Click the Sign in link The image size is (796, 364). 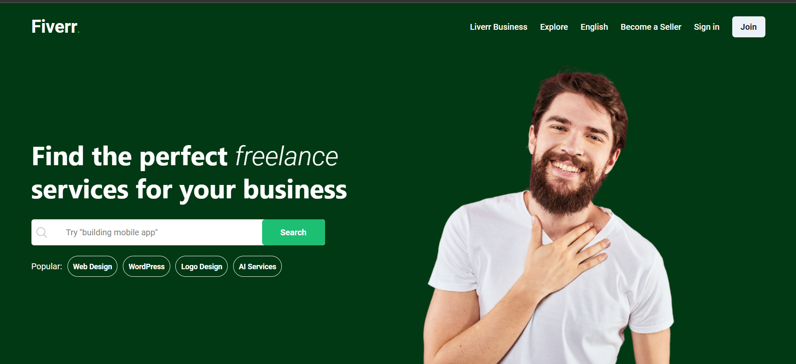[707, 27]
